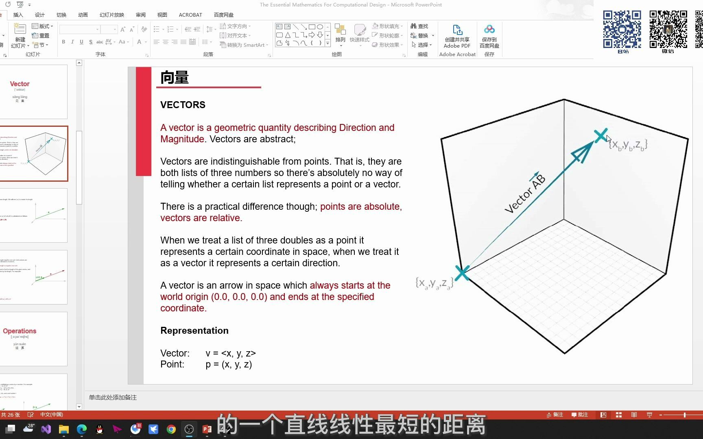Viewport: 703px width, 439px height.
Task: Increase list indent level
Action: (197, 29)
